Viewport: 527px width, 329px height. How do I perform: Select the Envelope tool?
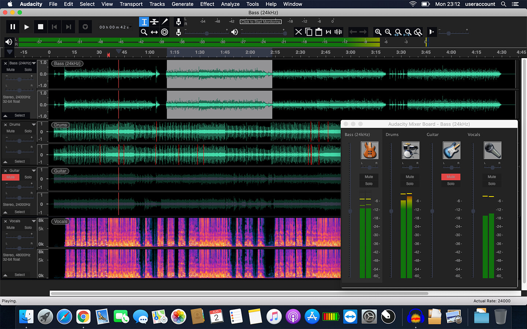pos(154,22)
